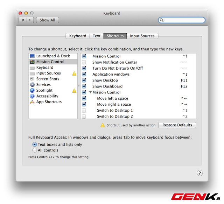Select the Switch to Desktop 2 row label
This screenshot has height=204, width=224.
coord(115,116)
